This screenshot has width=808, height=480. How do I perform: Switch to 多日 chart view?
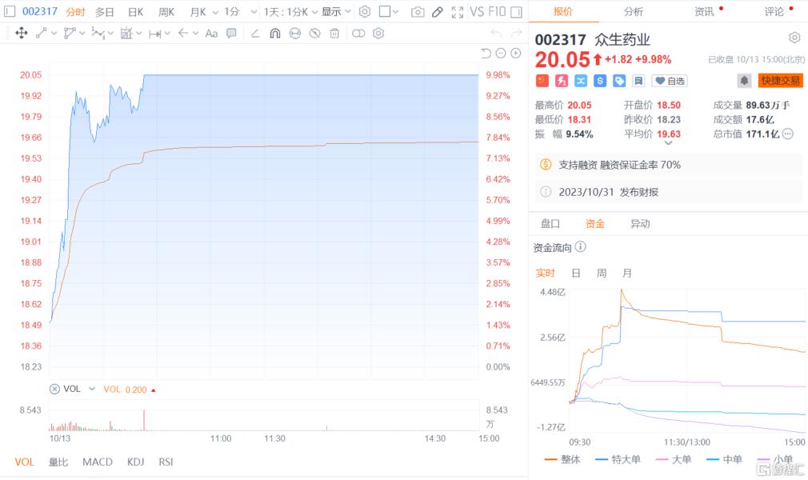tap(104, 12)
